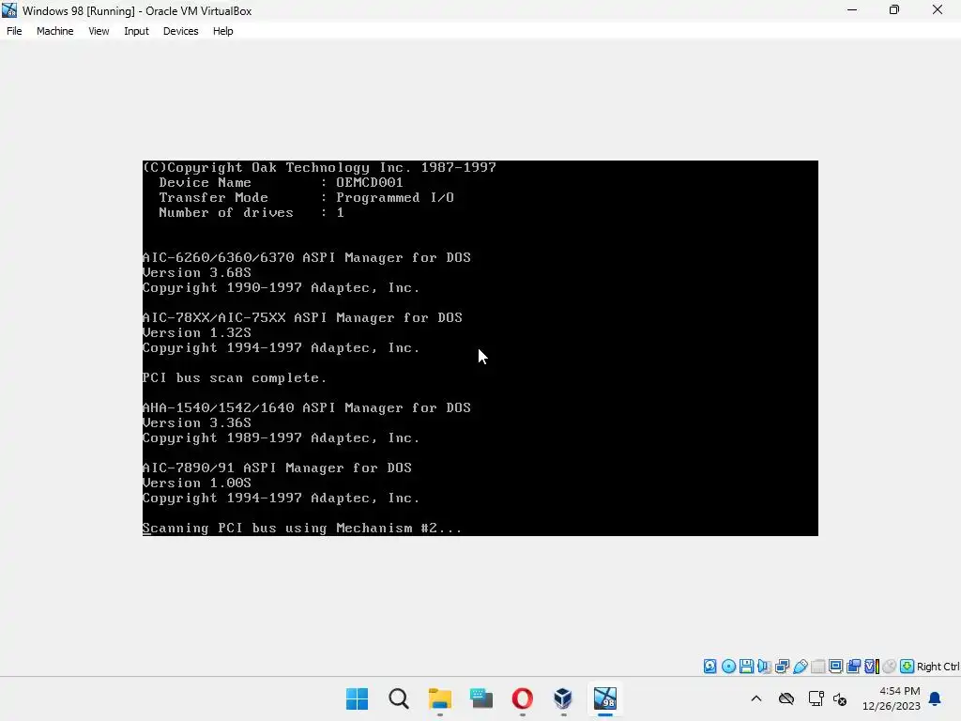Click the 'Device Name : OEMCD001' line
Image resolution: width=961 pixels, height=721 pixels.
click(281, 182)
